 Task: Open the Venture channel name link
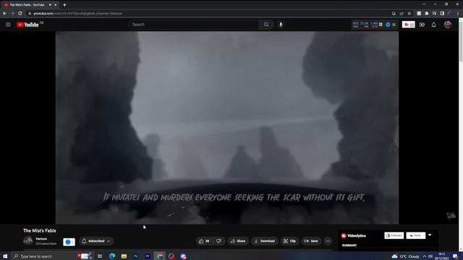pyautogui.click(x=41, y=239)
